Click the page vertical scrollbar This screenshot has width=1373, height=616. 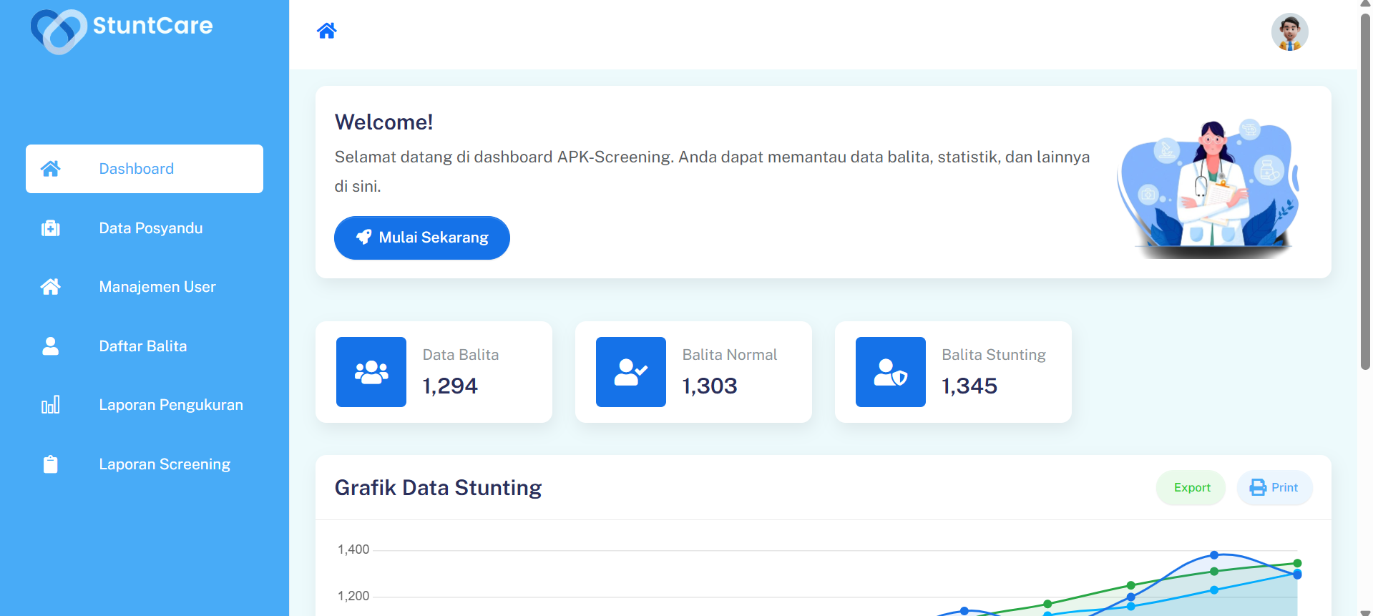pos(1364,193)
